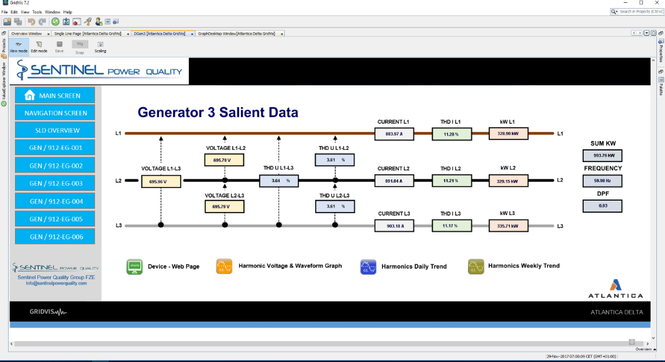Open the olive Harmonics Weekly Trend icon
Screen dimensions: 665x362
[476, 266]
